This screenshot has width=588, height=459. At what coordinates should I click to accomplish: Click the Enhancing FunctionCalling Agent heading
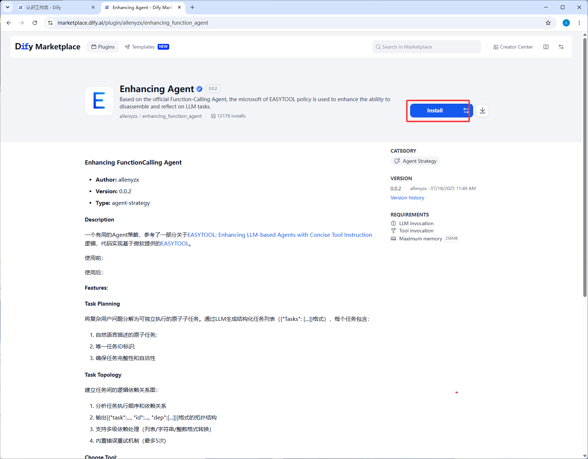(x=133, y=162)
